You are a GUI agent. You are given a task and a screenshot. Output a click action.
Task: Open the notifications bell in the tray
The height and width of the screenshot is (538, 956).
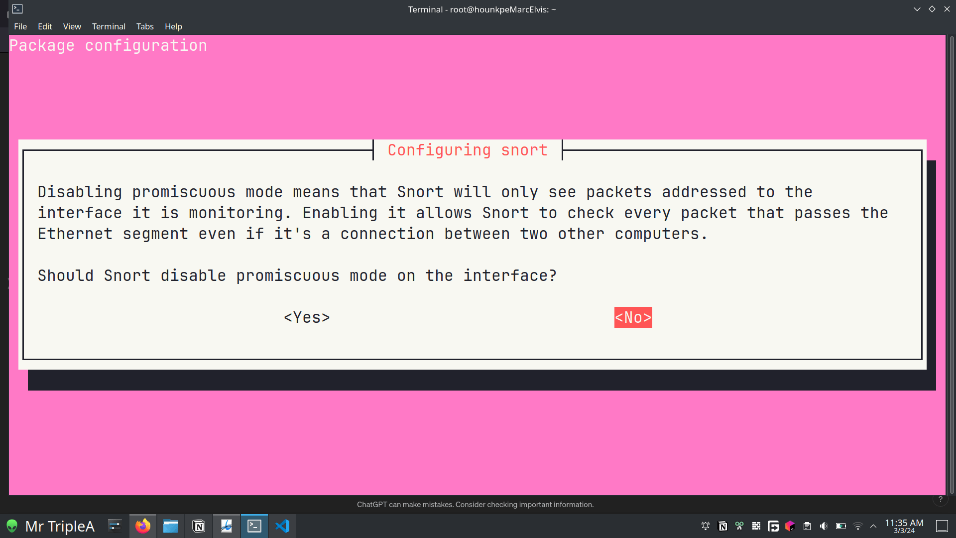[706, 526]
